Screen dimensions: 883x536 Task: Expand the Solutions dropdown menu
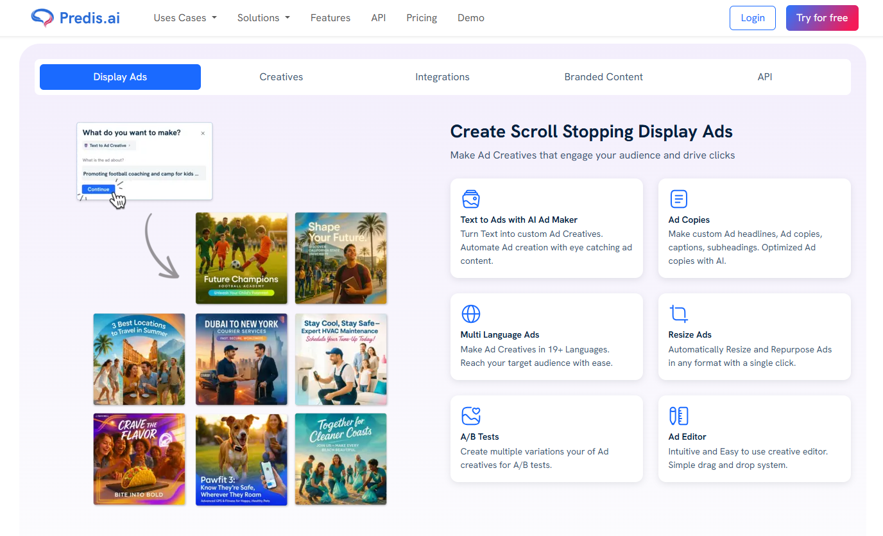coord(263,18)
